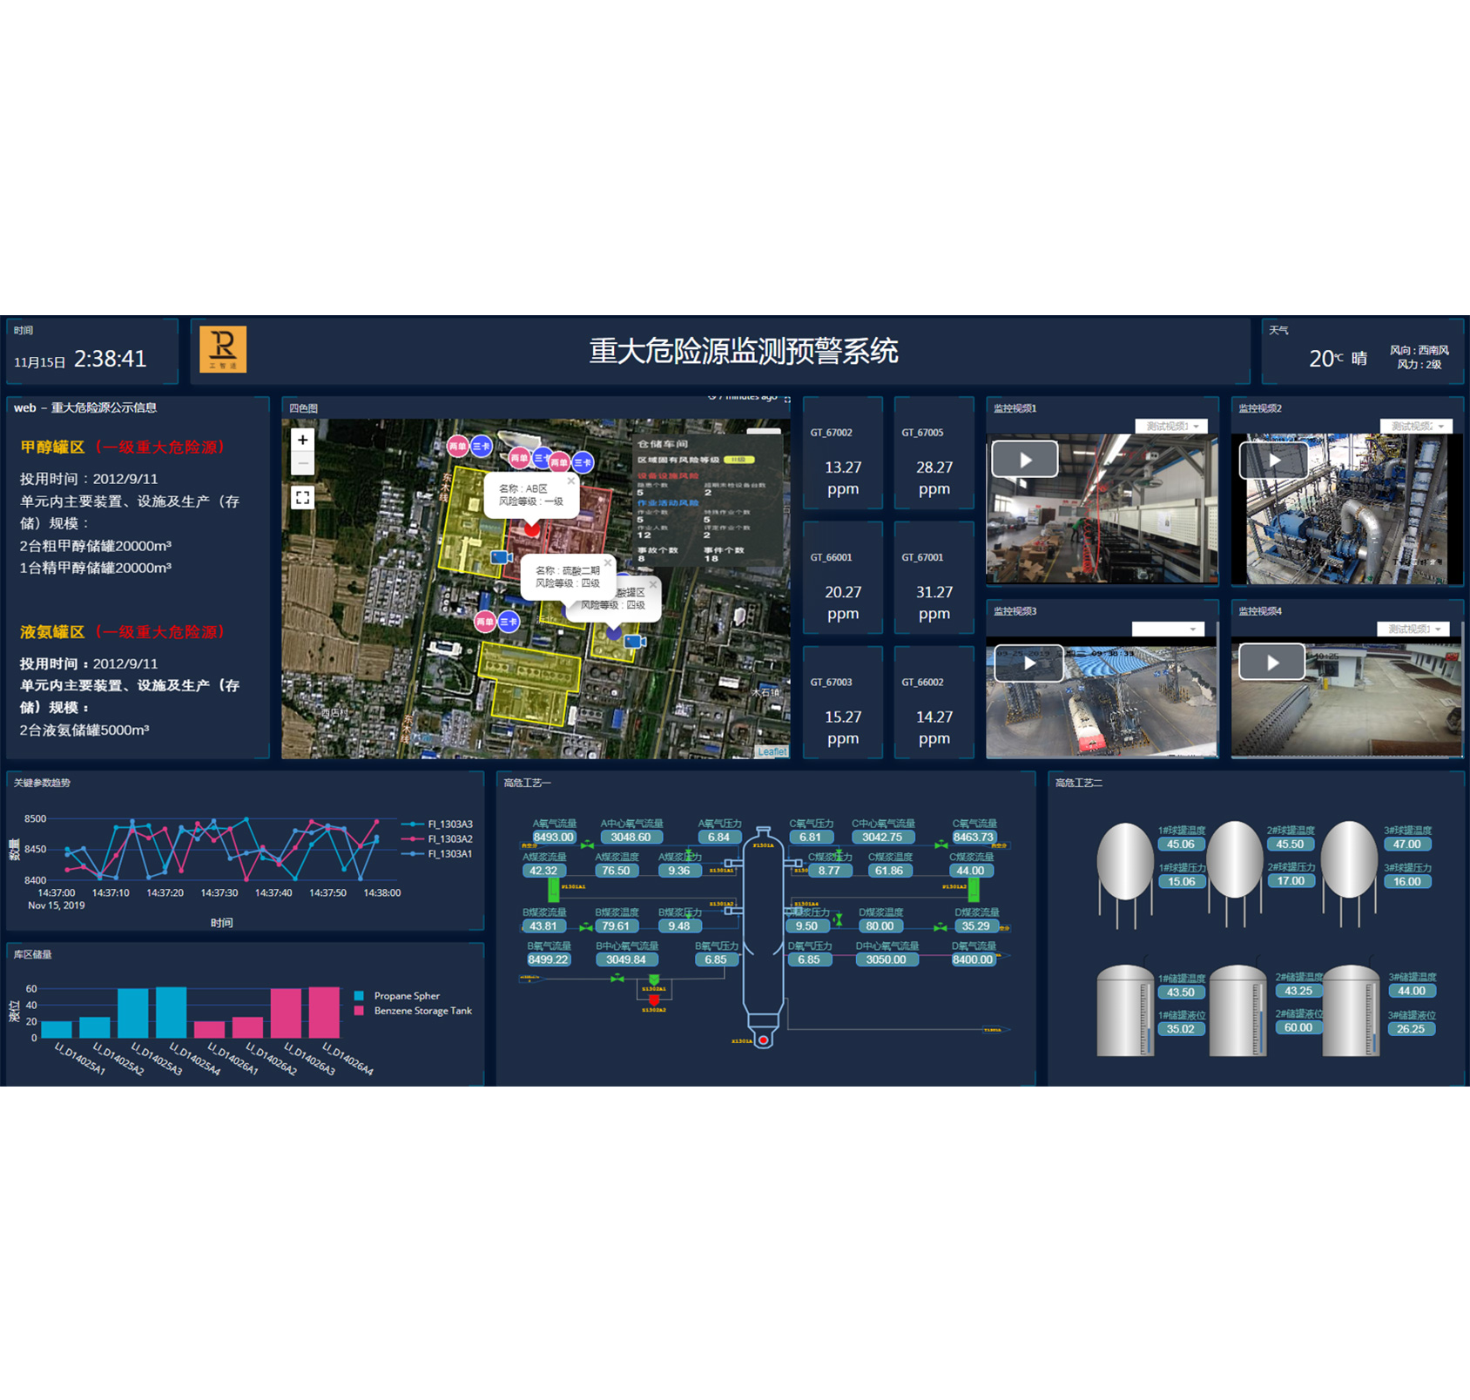Play 监控视频2 surveillance video

[1273, 460]
